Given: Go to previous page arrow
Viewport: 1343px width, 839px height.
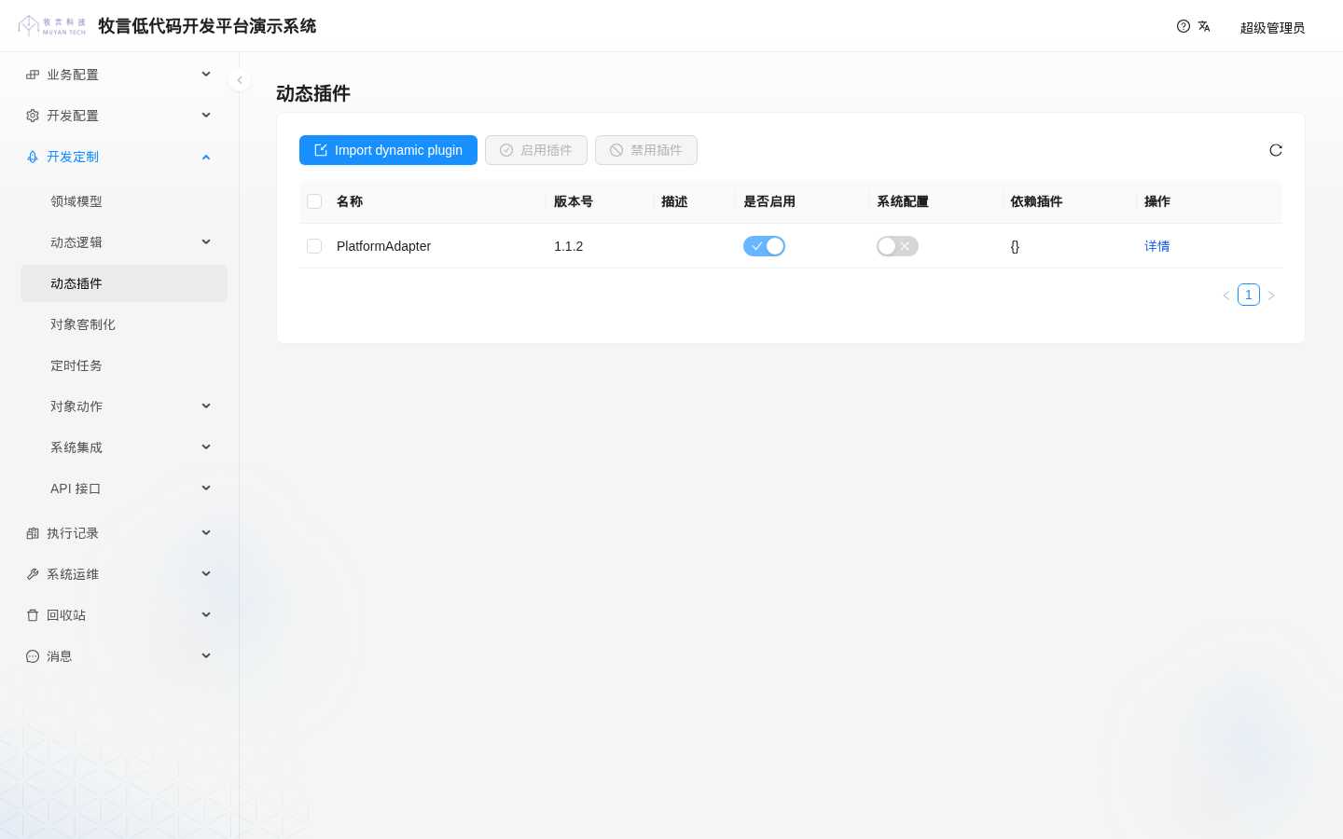Looking at the screenshot, I should coord(1226,296).
